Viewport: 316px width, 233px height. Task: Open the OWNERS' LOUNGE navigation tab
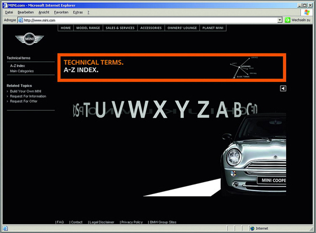(x=182, y=28)
